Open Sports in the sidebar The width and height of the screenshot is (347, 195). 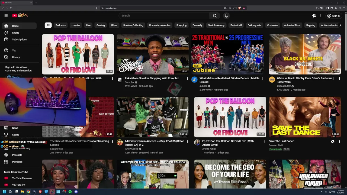19,135
